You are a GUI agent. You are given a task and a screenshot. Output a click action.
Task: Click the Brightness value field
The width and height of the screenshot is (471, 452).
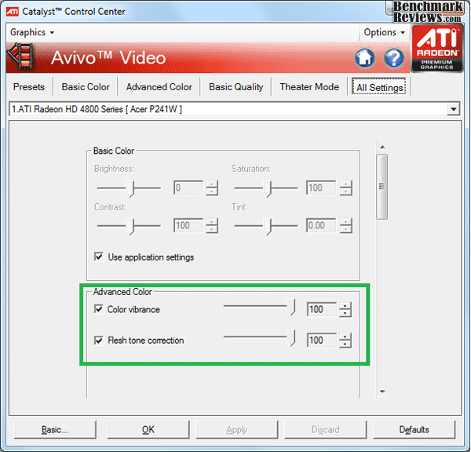[x=188, y=188]
